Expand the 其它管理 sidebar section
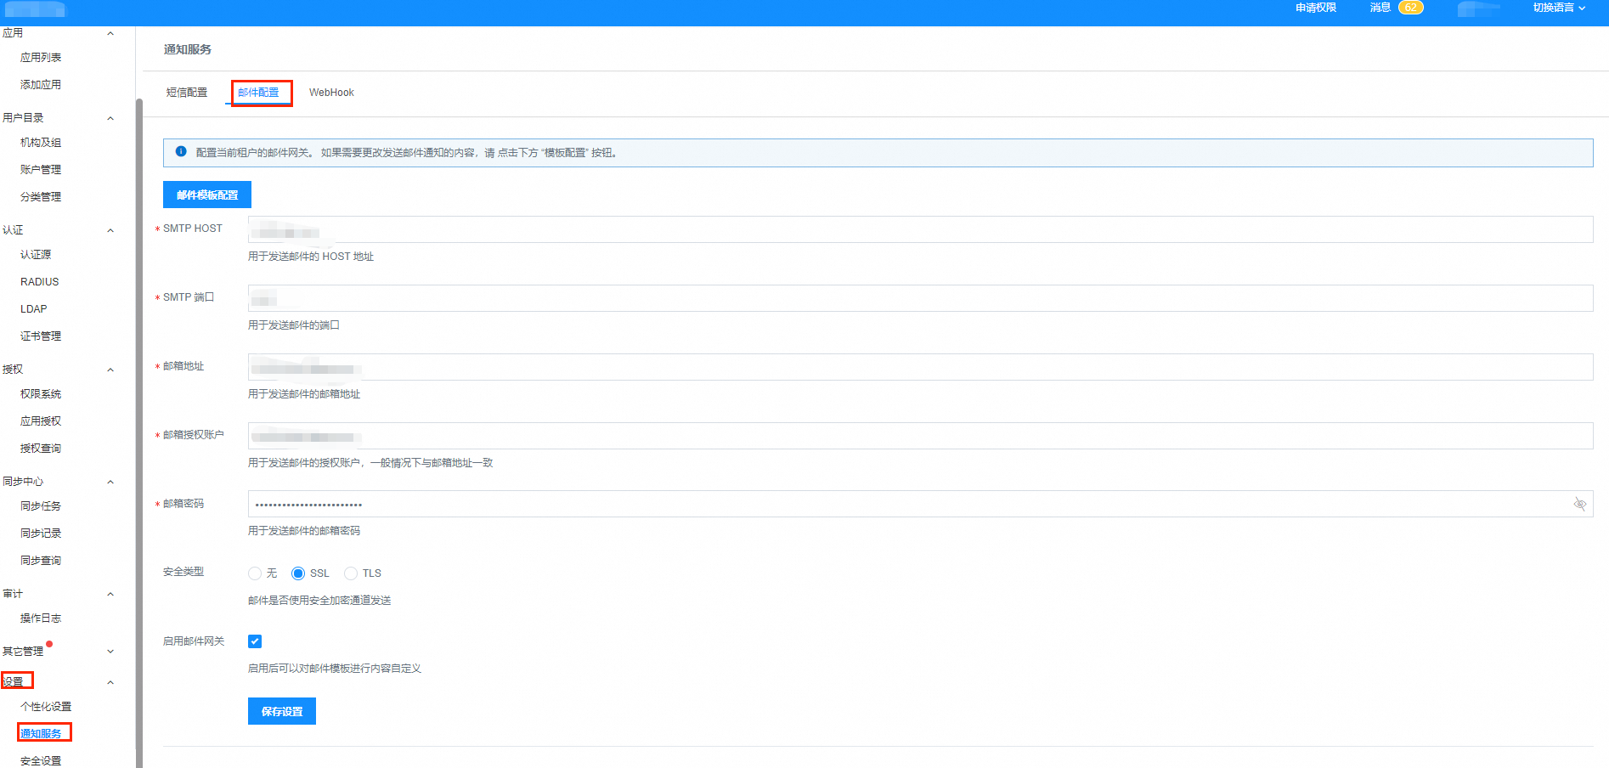The width and height of the screenshot is (1609, 768). click(110, 652)
